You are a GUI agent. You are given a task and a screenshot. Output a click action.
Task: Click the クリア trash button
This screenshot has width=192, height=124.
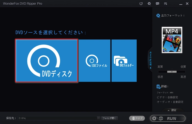(x=137, y=118)
